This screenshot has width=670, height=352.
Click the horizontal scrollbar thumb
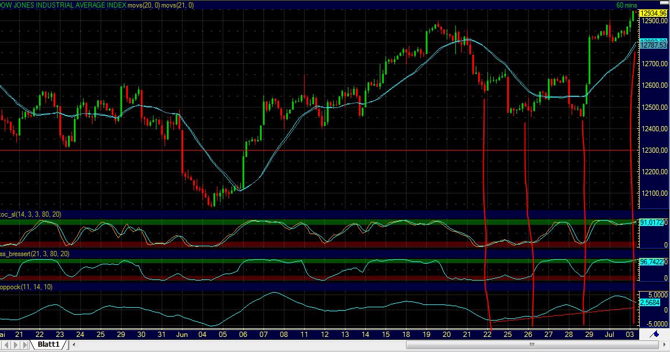531,345
